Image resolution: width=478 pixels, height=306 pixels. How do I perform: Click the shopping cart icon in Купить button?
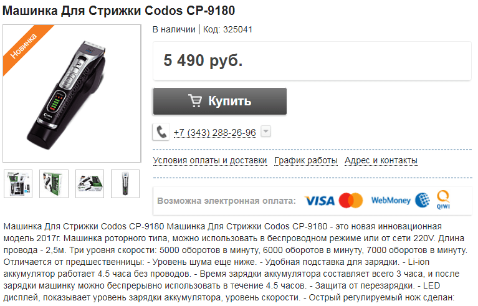(x=196, y=101)
